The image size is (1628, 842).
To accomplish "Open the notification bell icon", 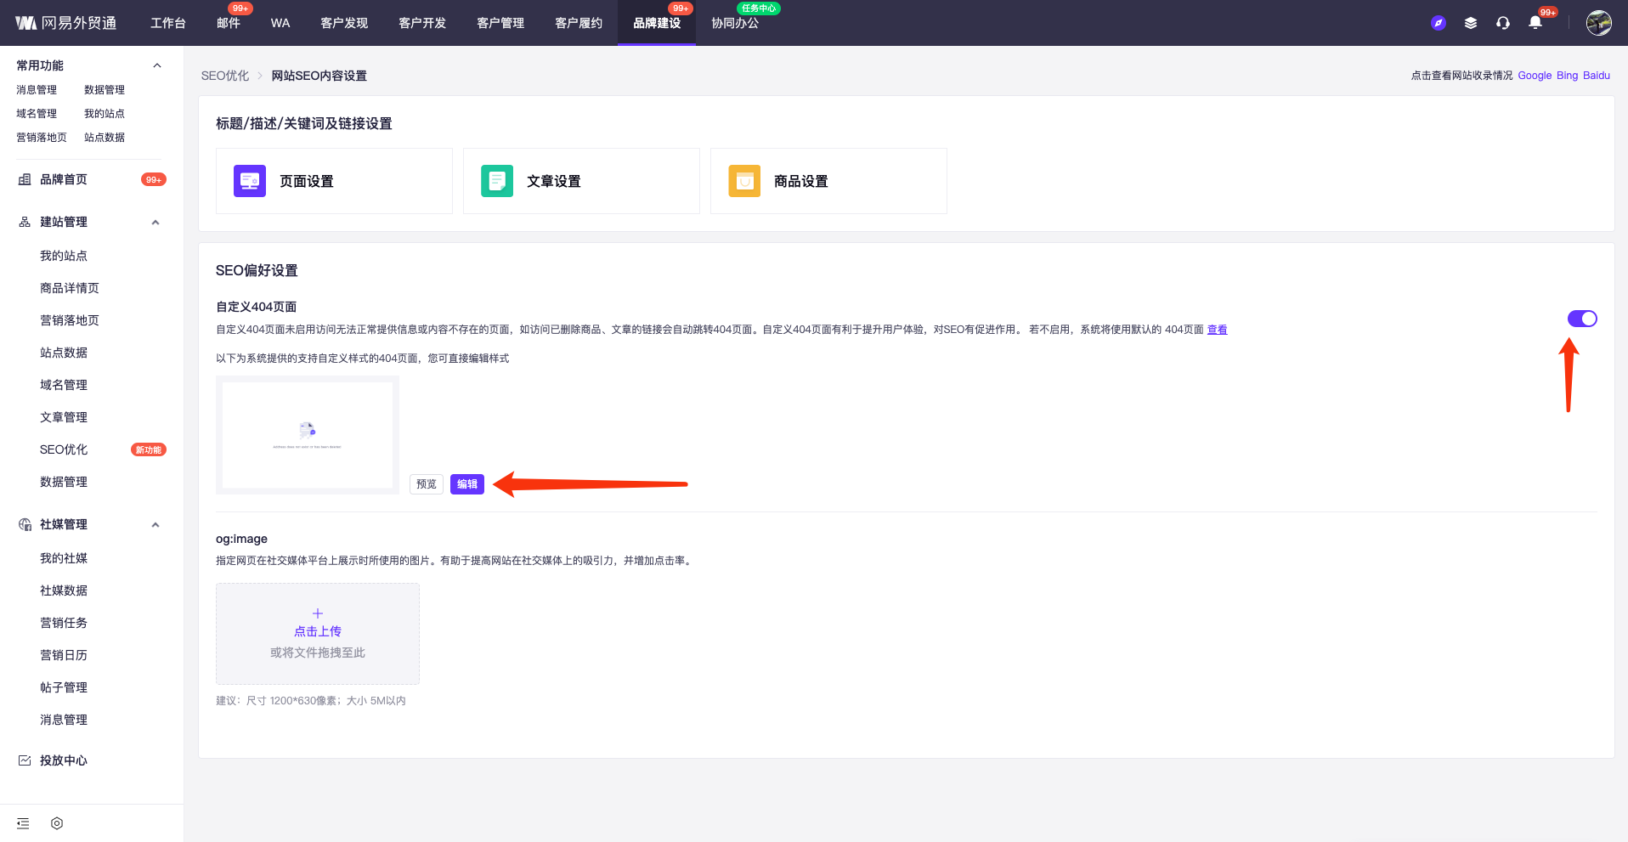I will coord(1535,23).
